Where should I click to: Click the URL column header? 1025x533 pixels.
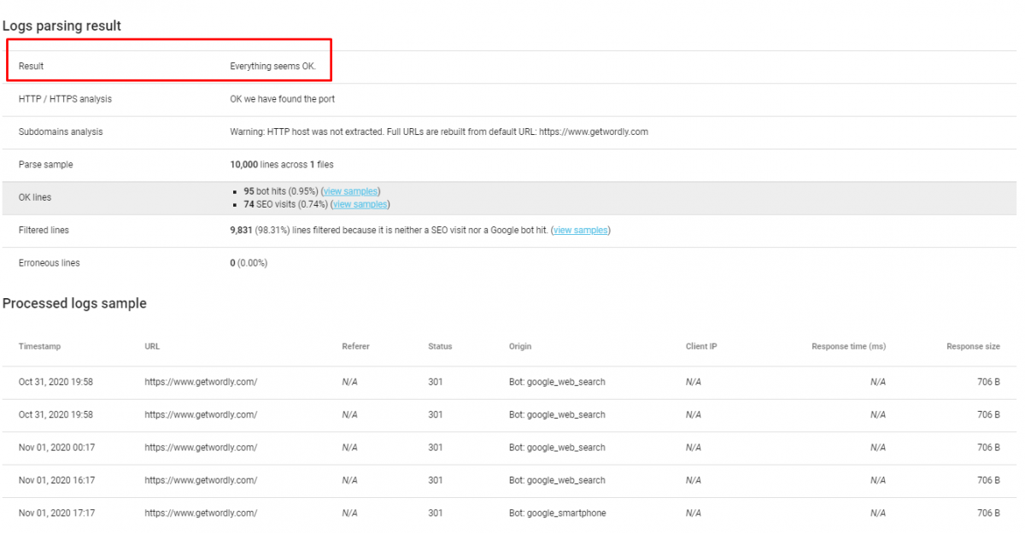pyautogui.click(x=152, y=347)
